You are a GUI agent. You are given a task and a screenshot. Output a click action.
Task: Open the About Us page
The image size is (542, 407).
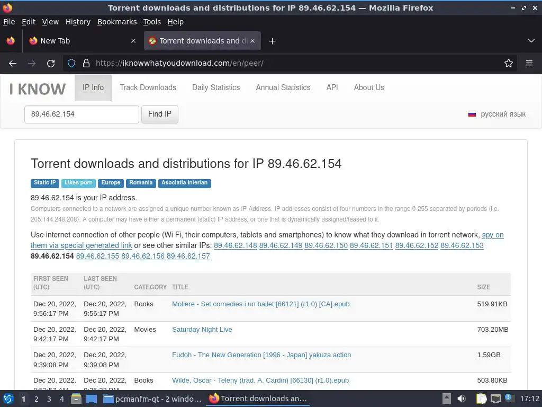coord(369,87)
